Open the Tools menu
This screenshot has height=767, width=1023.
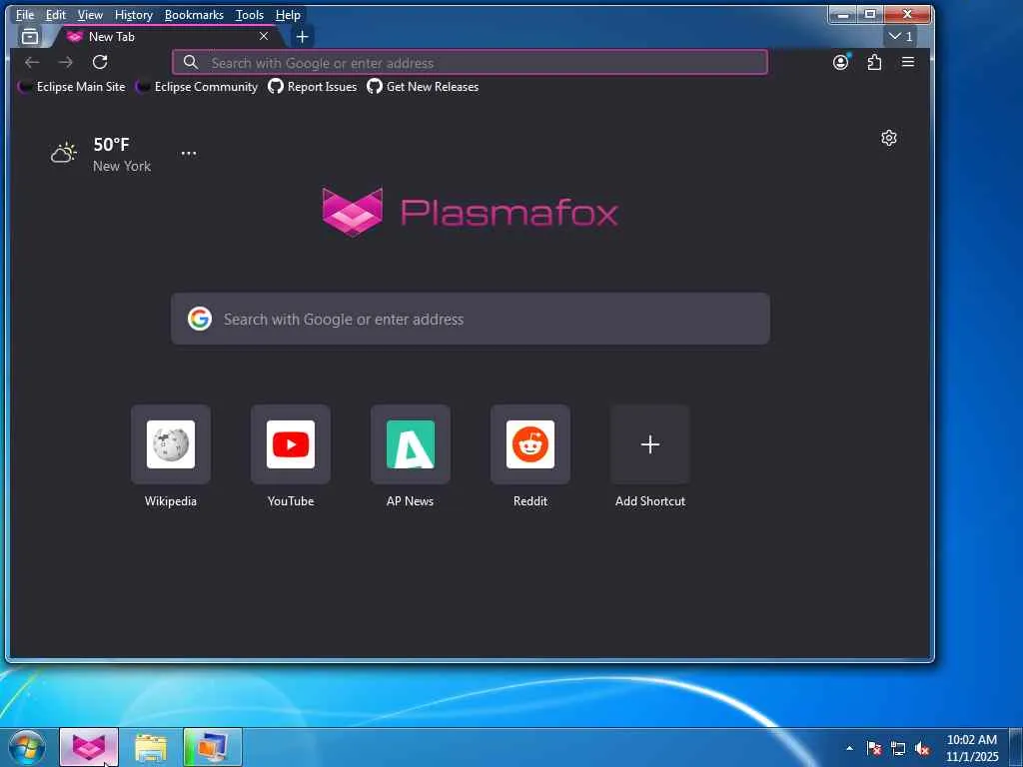tap(249, 14)
